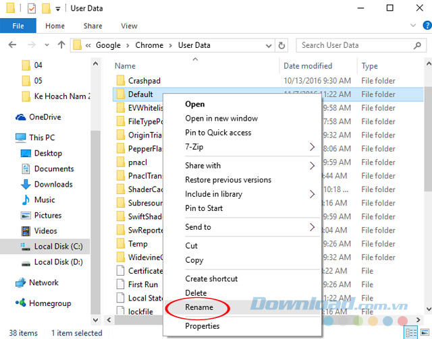Viewport: 432px width, 339px height.
Task: Choose Open in the context menu
Action: tap(195, 104)
